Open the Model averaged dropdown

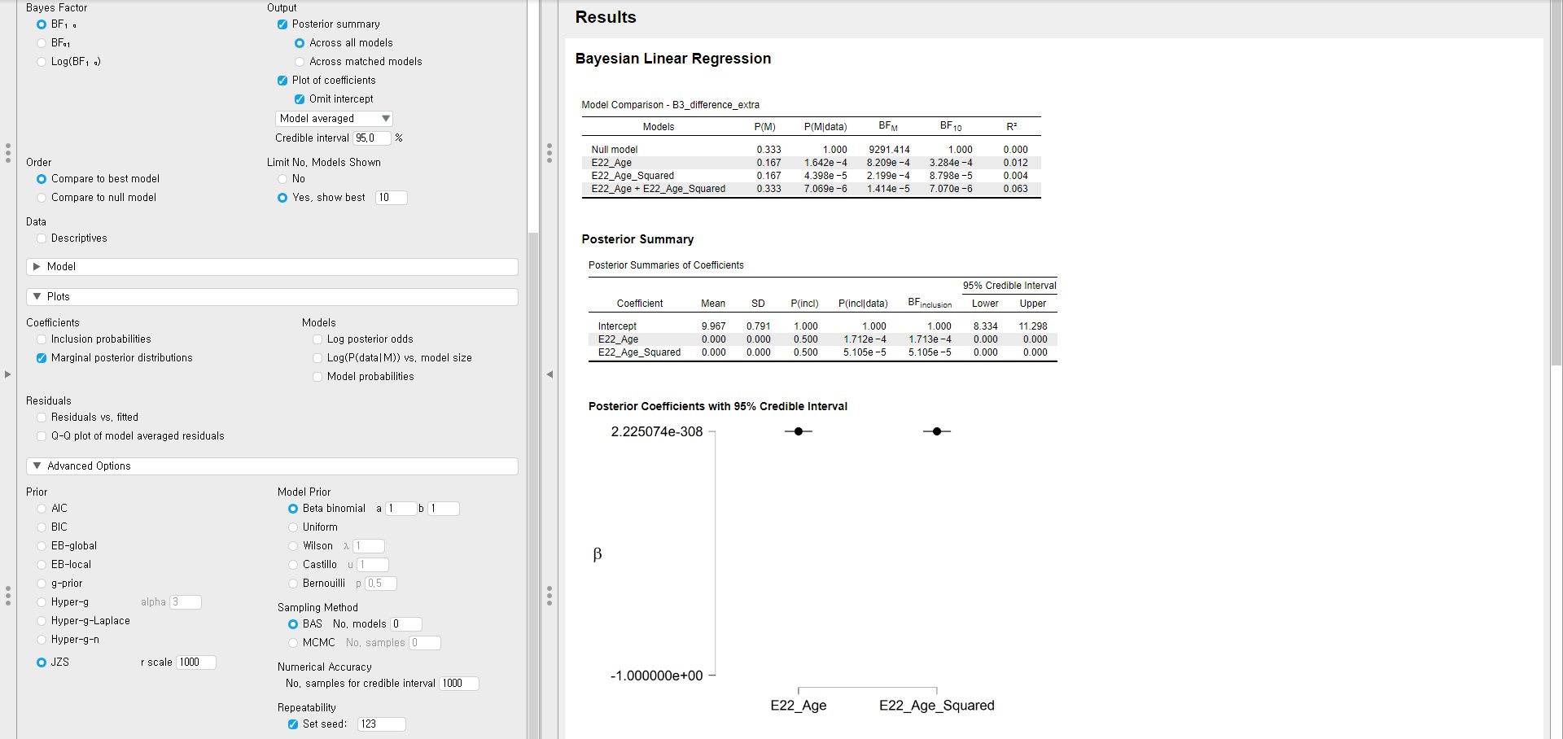(334, 119)
